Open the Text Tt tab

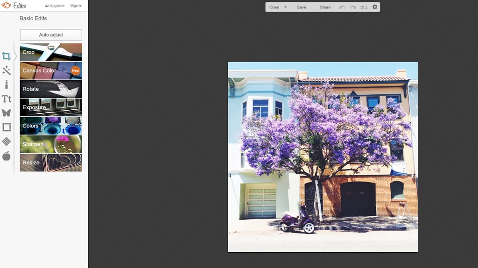pos(7,99)
